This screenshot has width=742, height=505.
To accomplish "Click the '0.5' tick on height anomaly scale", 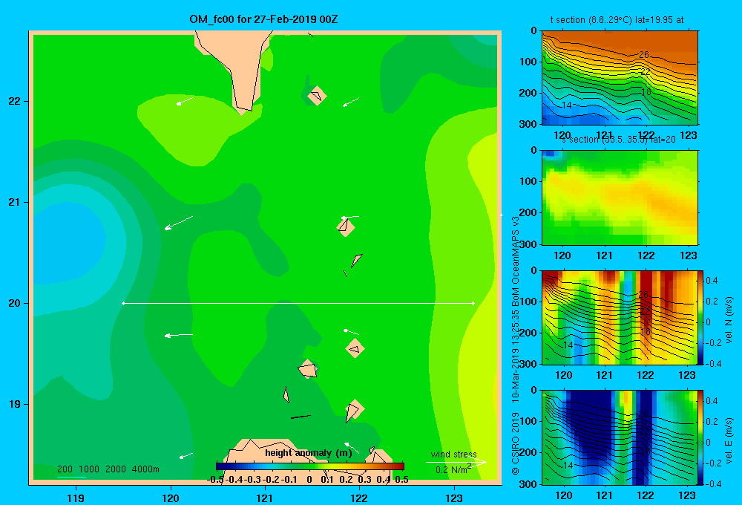I will click(401, 480).
